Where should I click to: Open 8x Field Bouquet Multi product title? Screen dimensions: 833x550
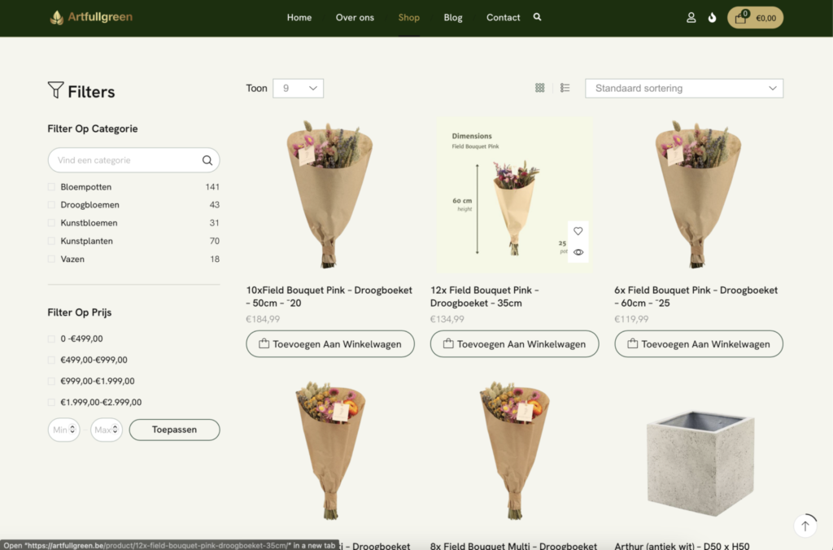coord(514,545)
